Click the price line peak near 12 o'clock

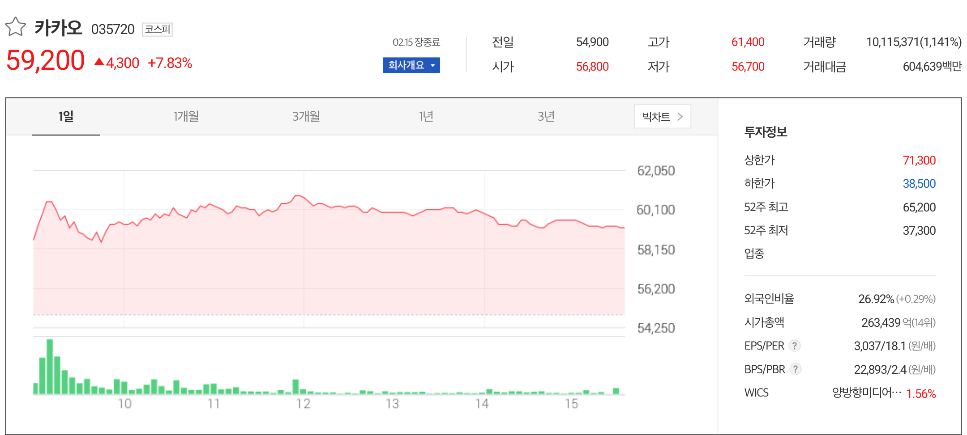(x=298, y=196)
